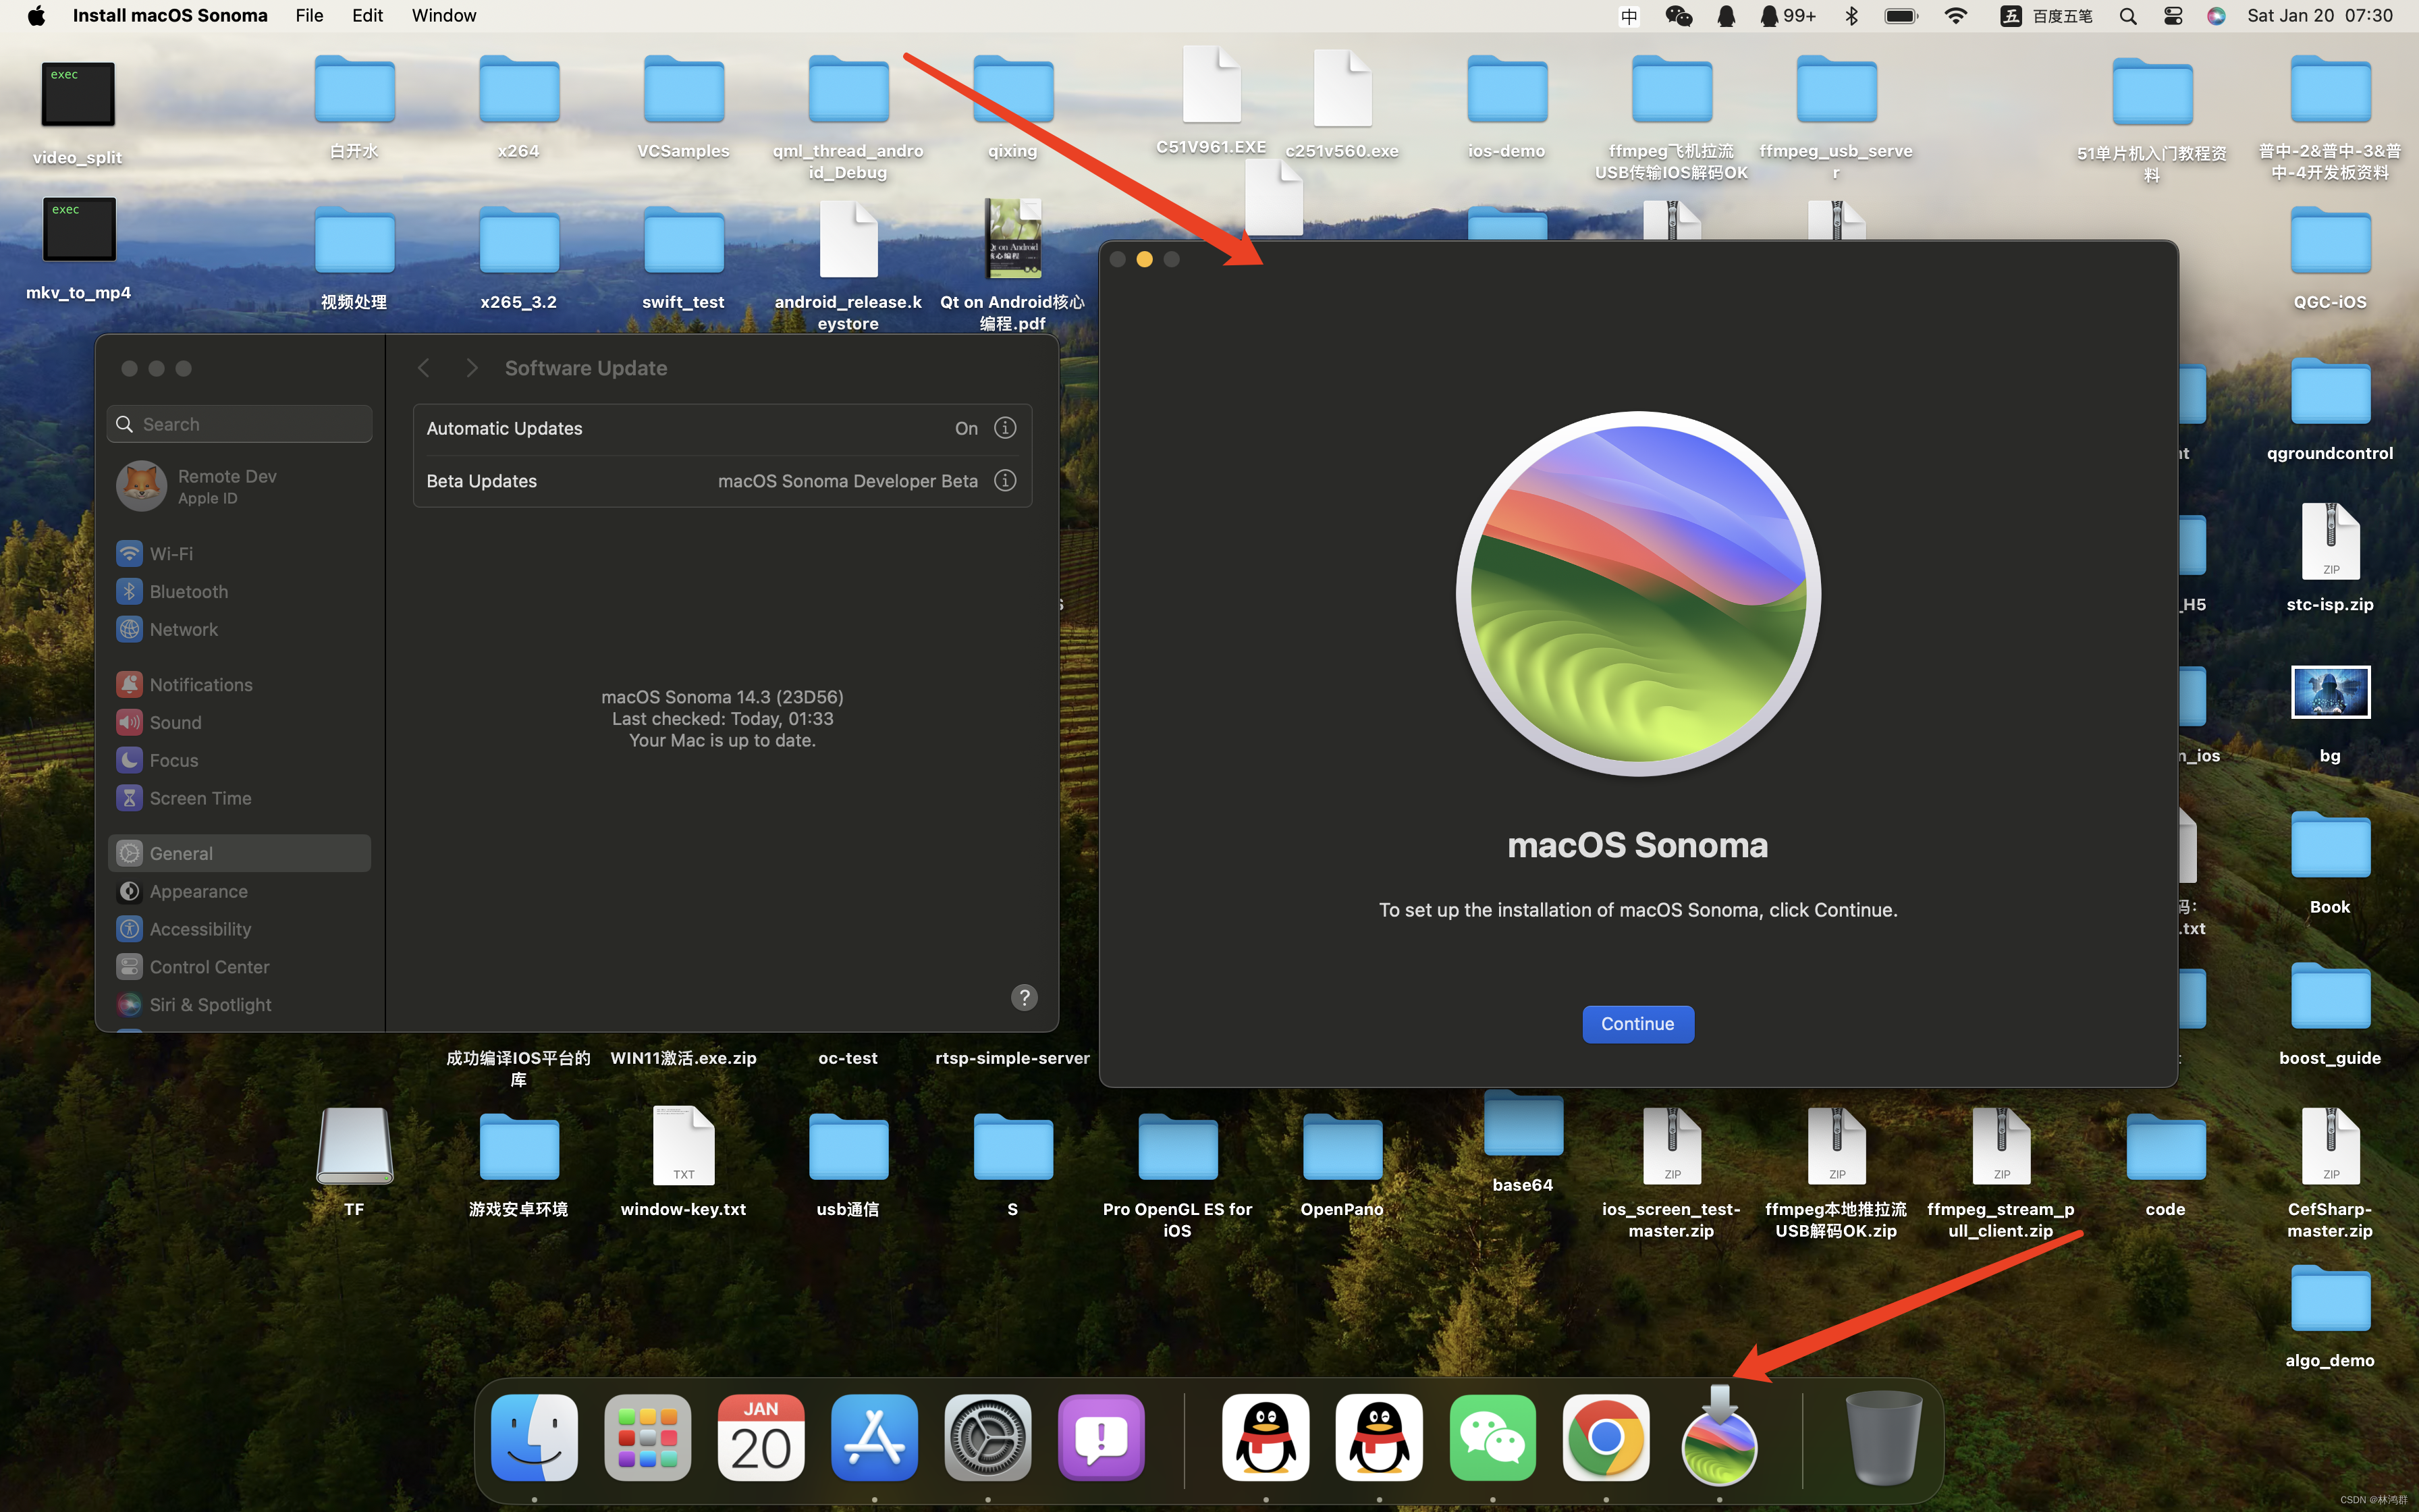
Task: Navigate back in Software Update pane
Action: (x=424, y=368)
